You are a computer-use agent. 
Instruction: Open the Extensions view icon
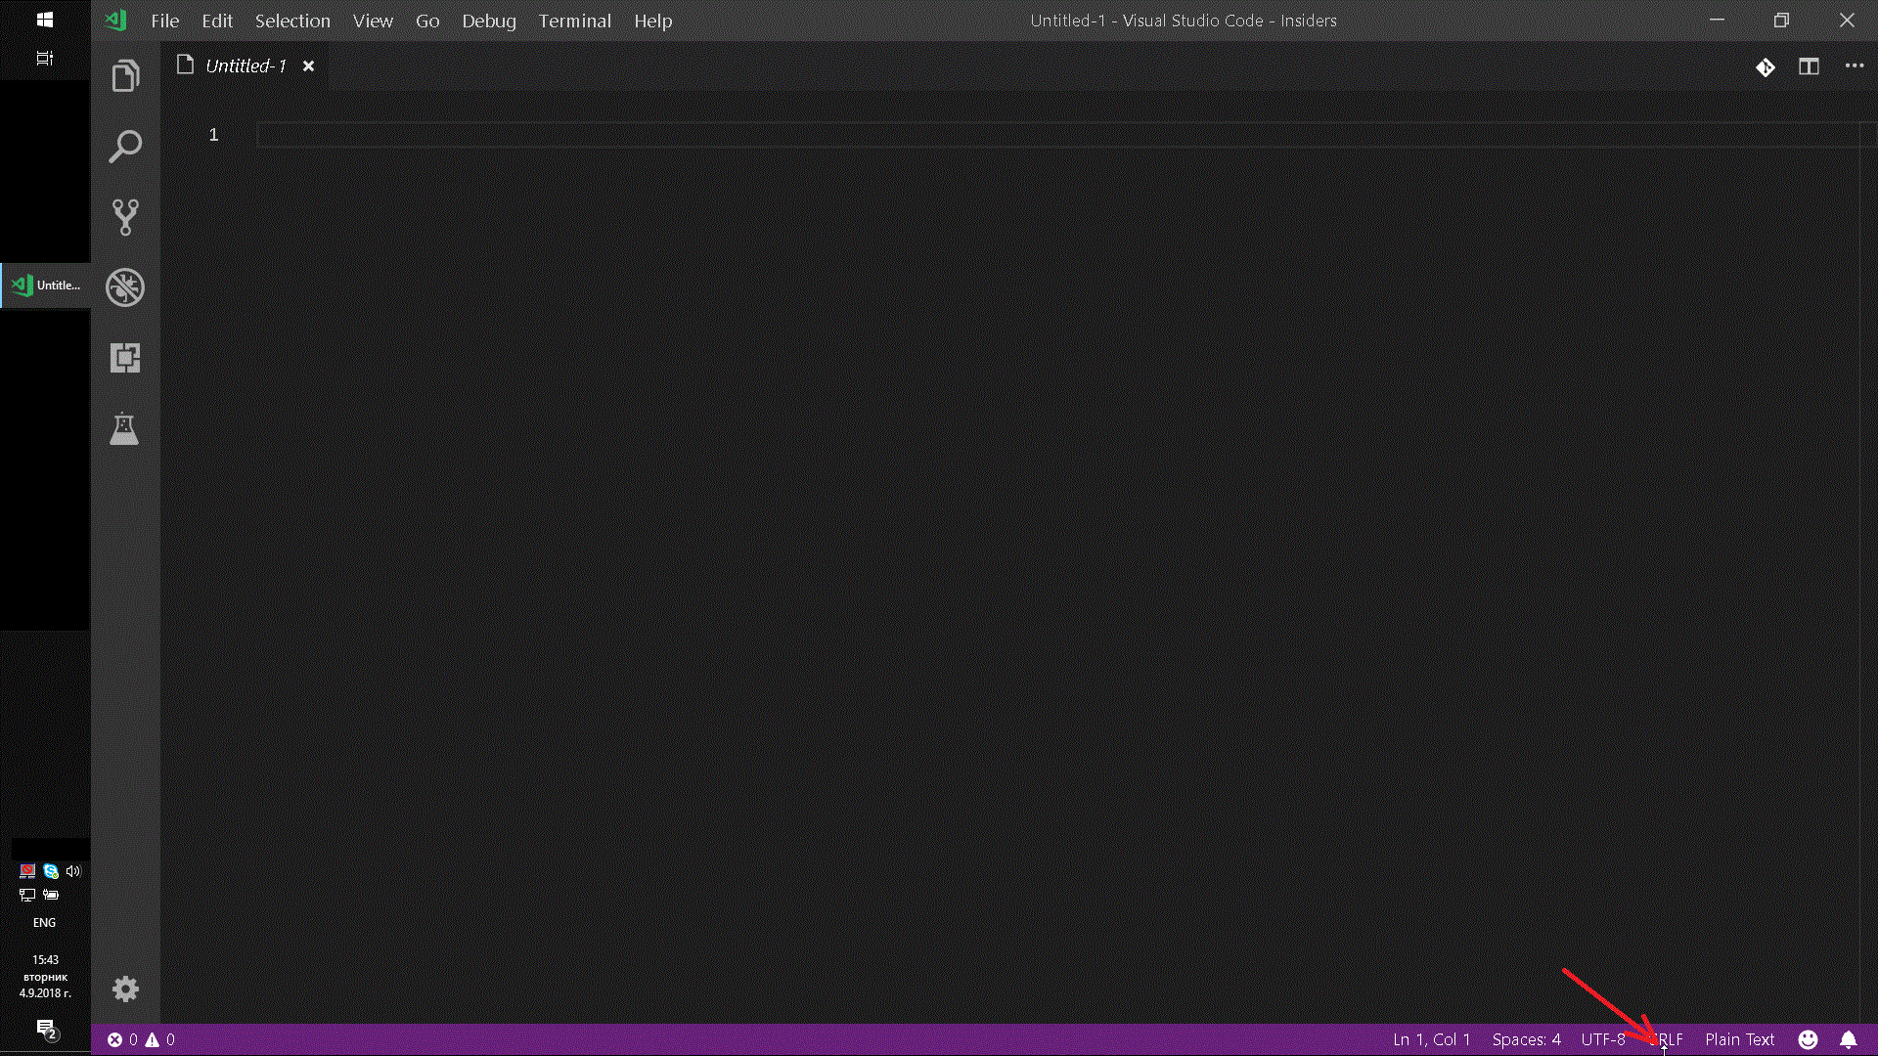coord(124,358)
